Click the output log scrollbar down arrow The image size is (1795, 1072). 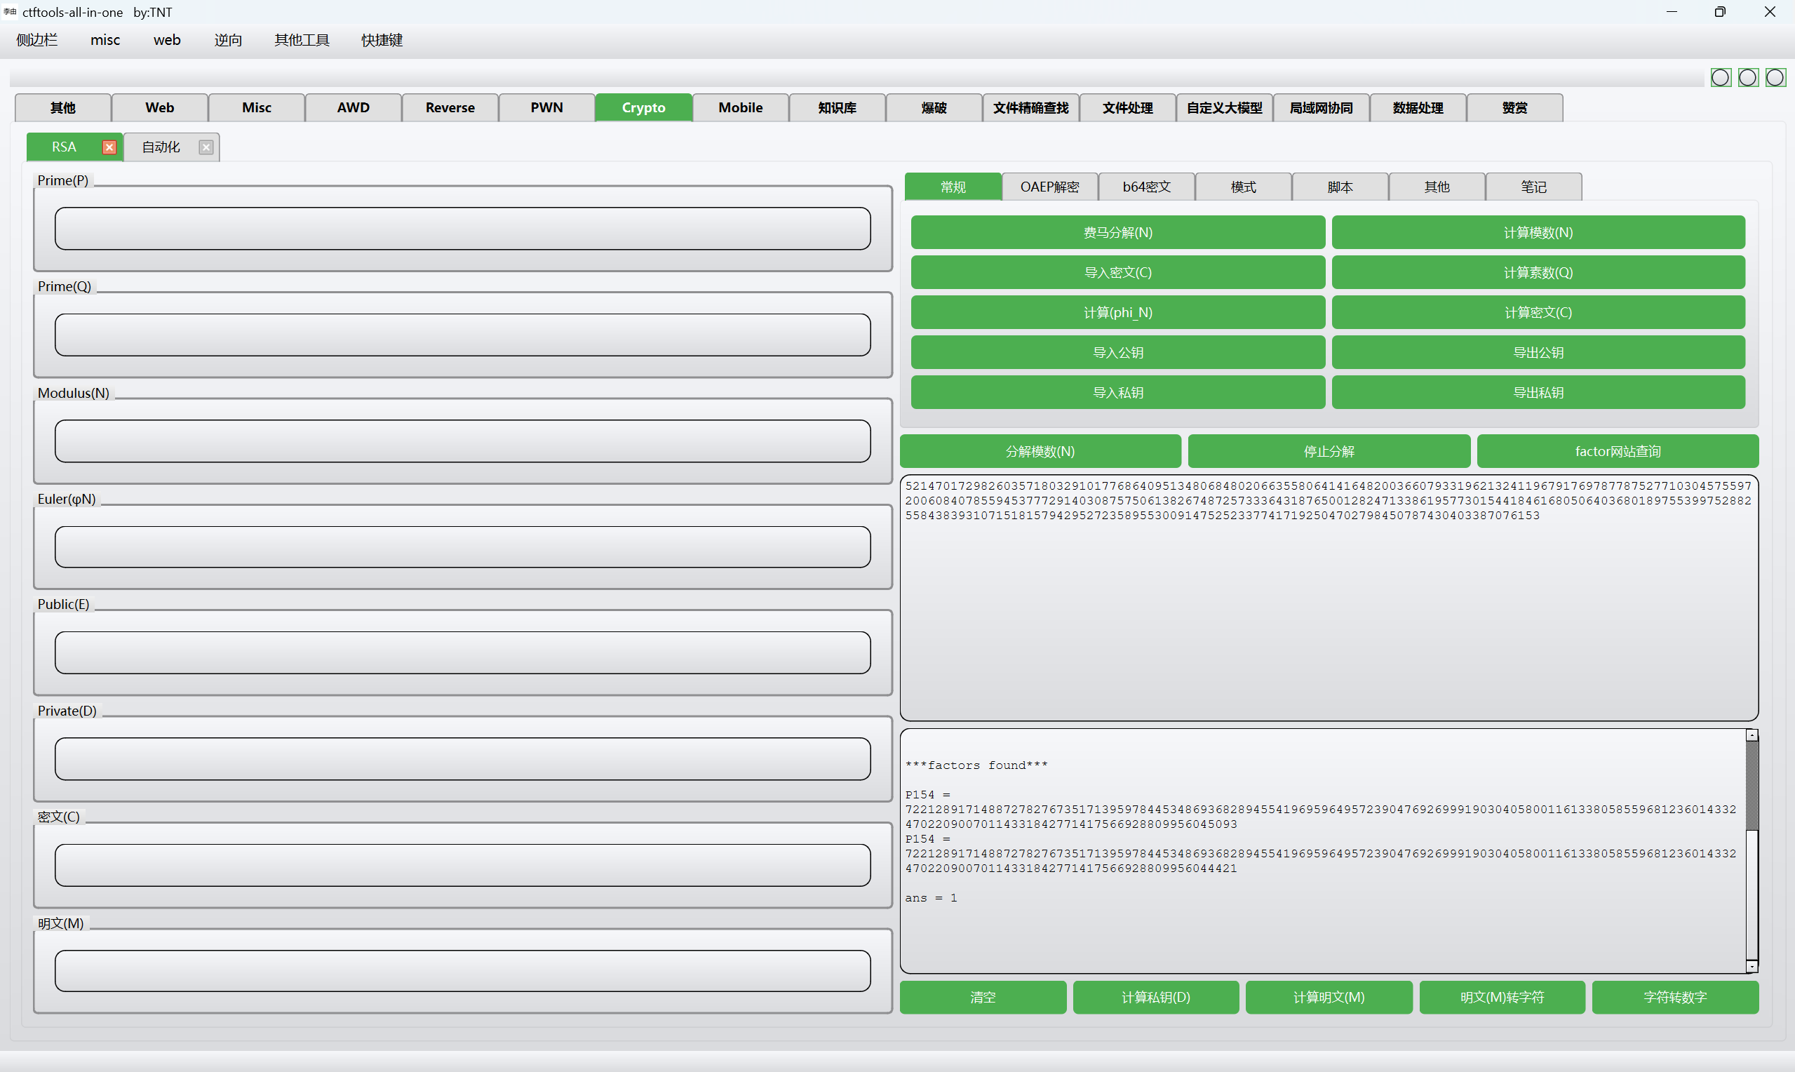(x=1752, y=967)
